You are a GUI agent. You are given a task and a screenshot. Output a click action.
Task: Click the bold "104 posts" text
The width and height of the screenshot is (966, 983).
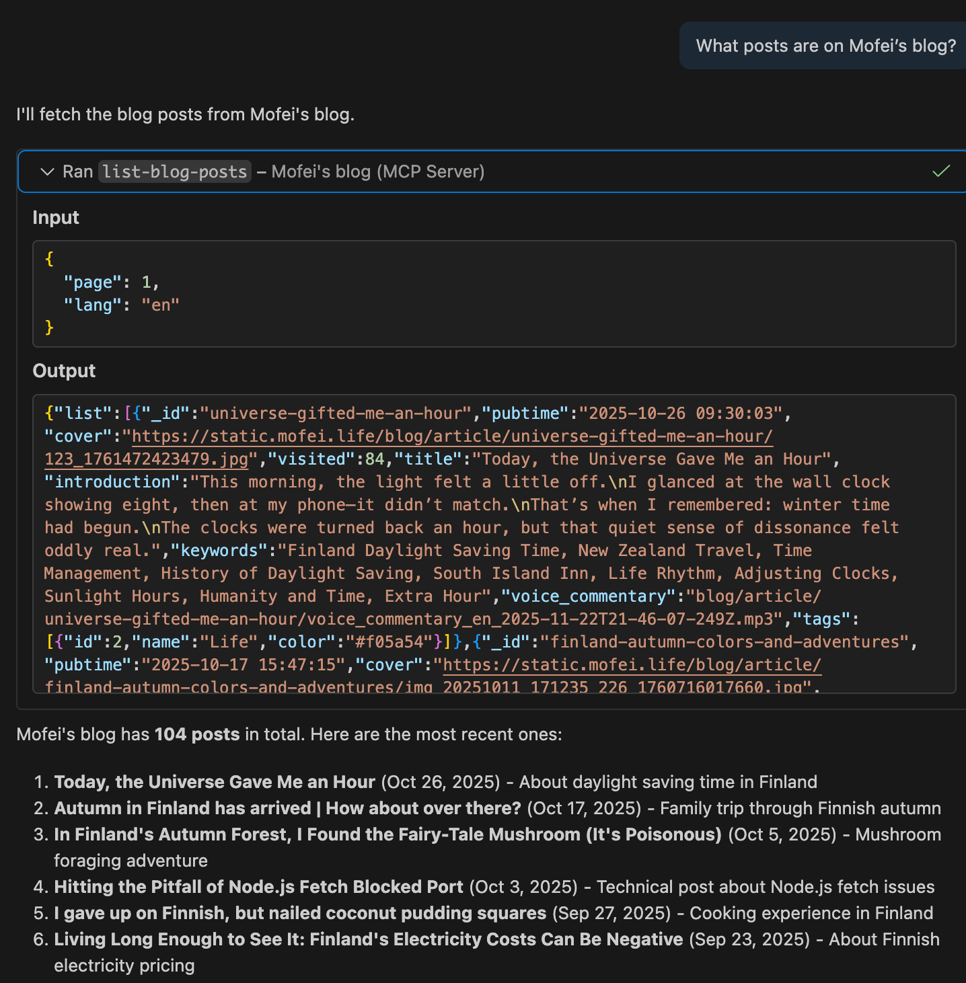pos(197,734)
